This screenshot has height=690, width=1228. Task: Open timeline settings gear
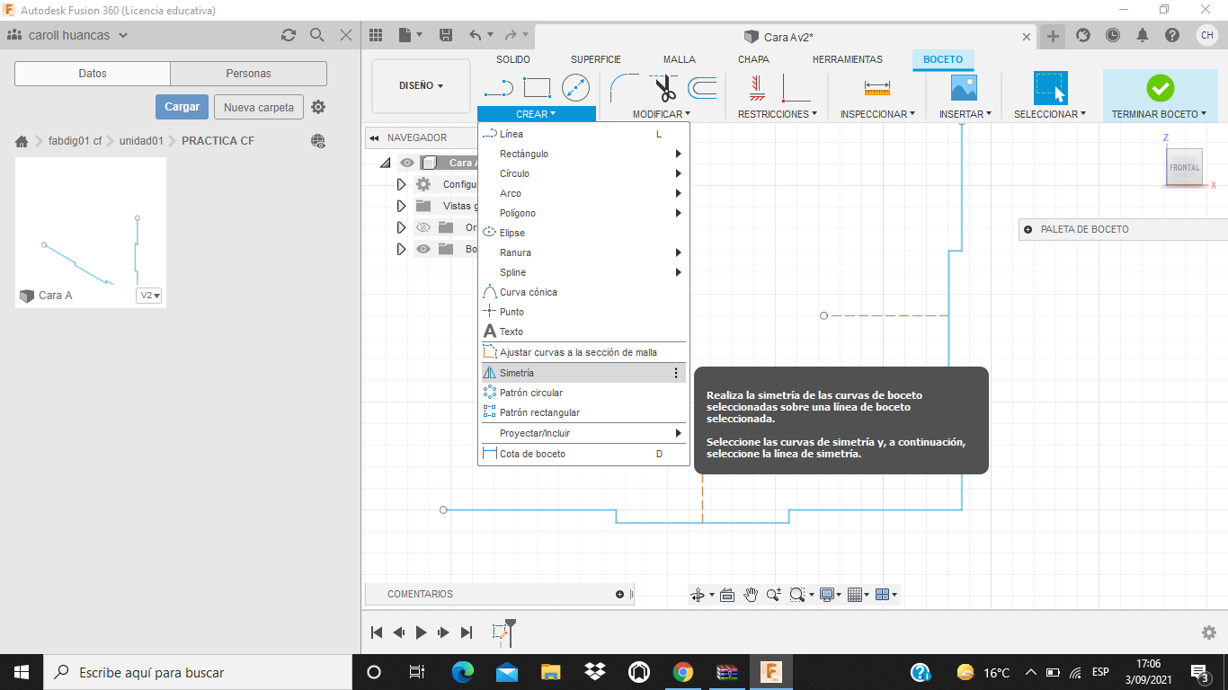1209,632
